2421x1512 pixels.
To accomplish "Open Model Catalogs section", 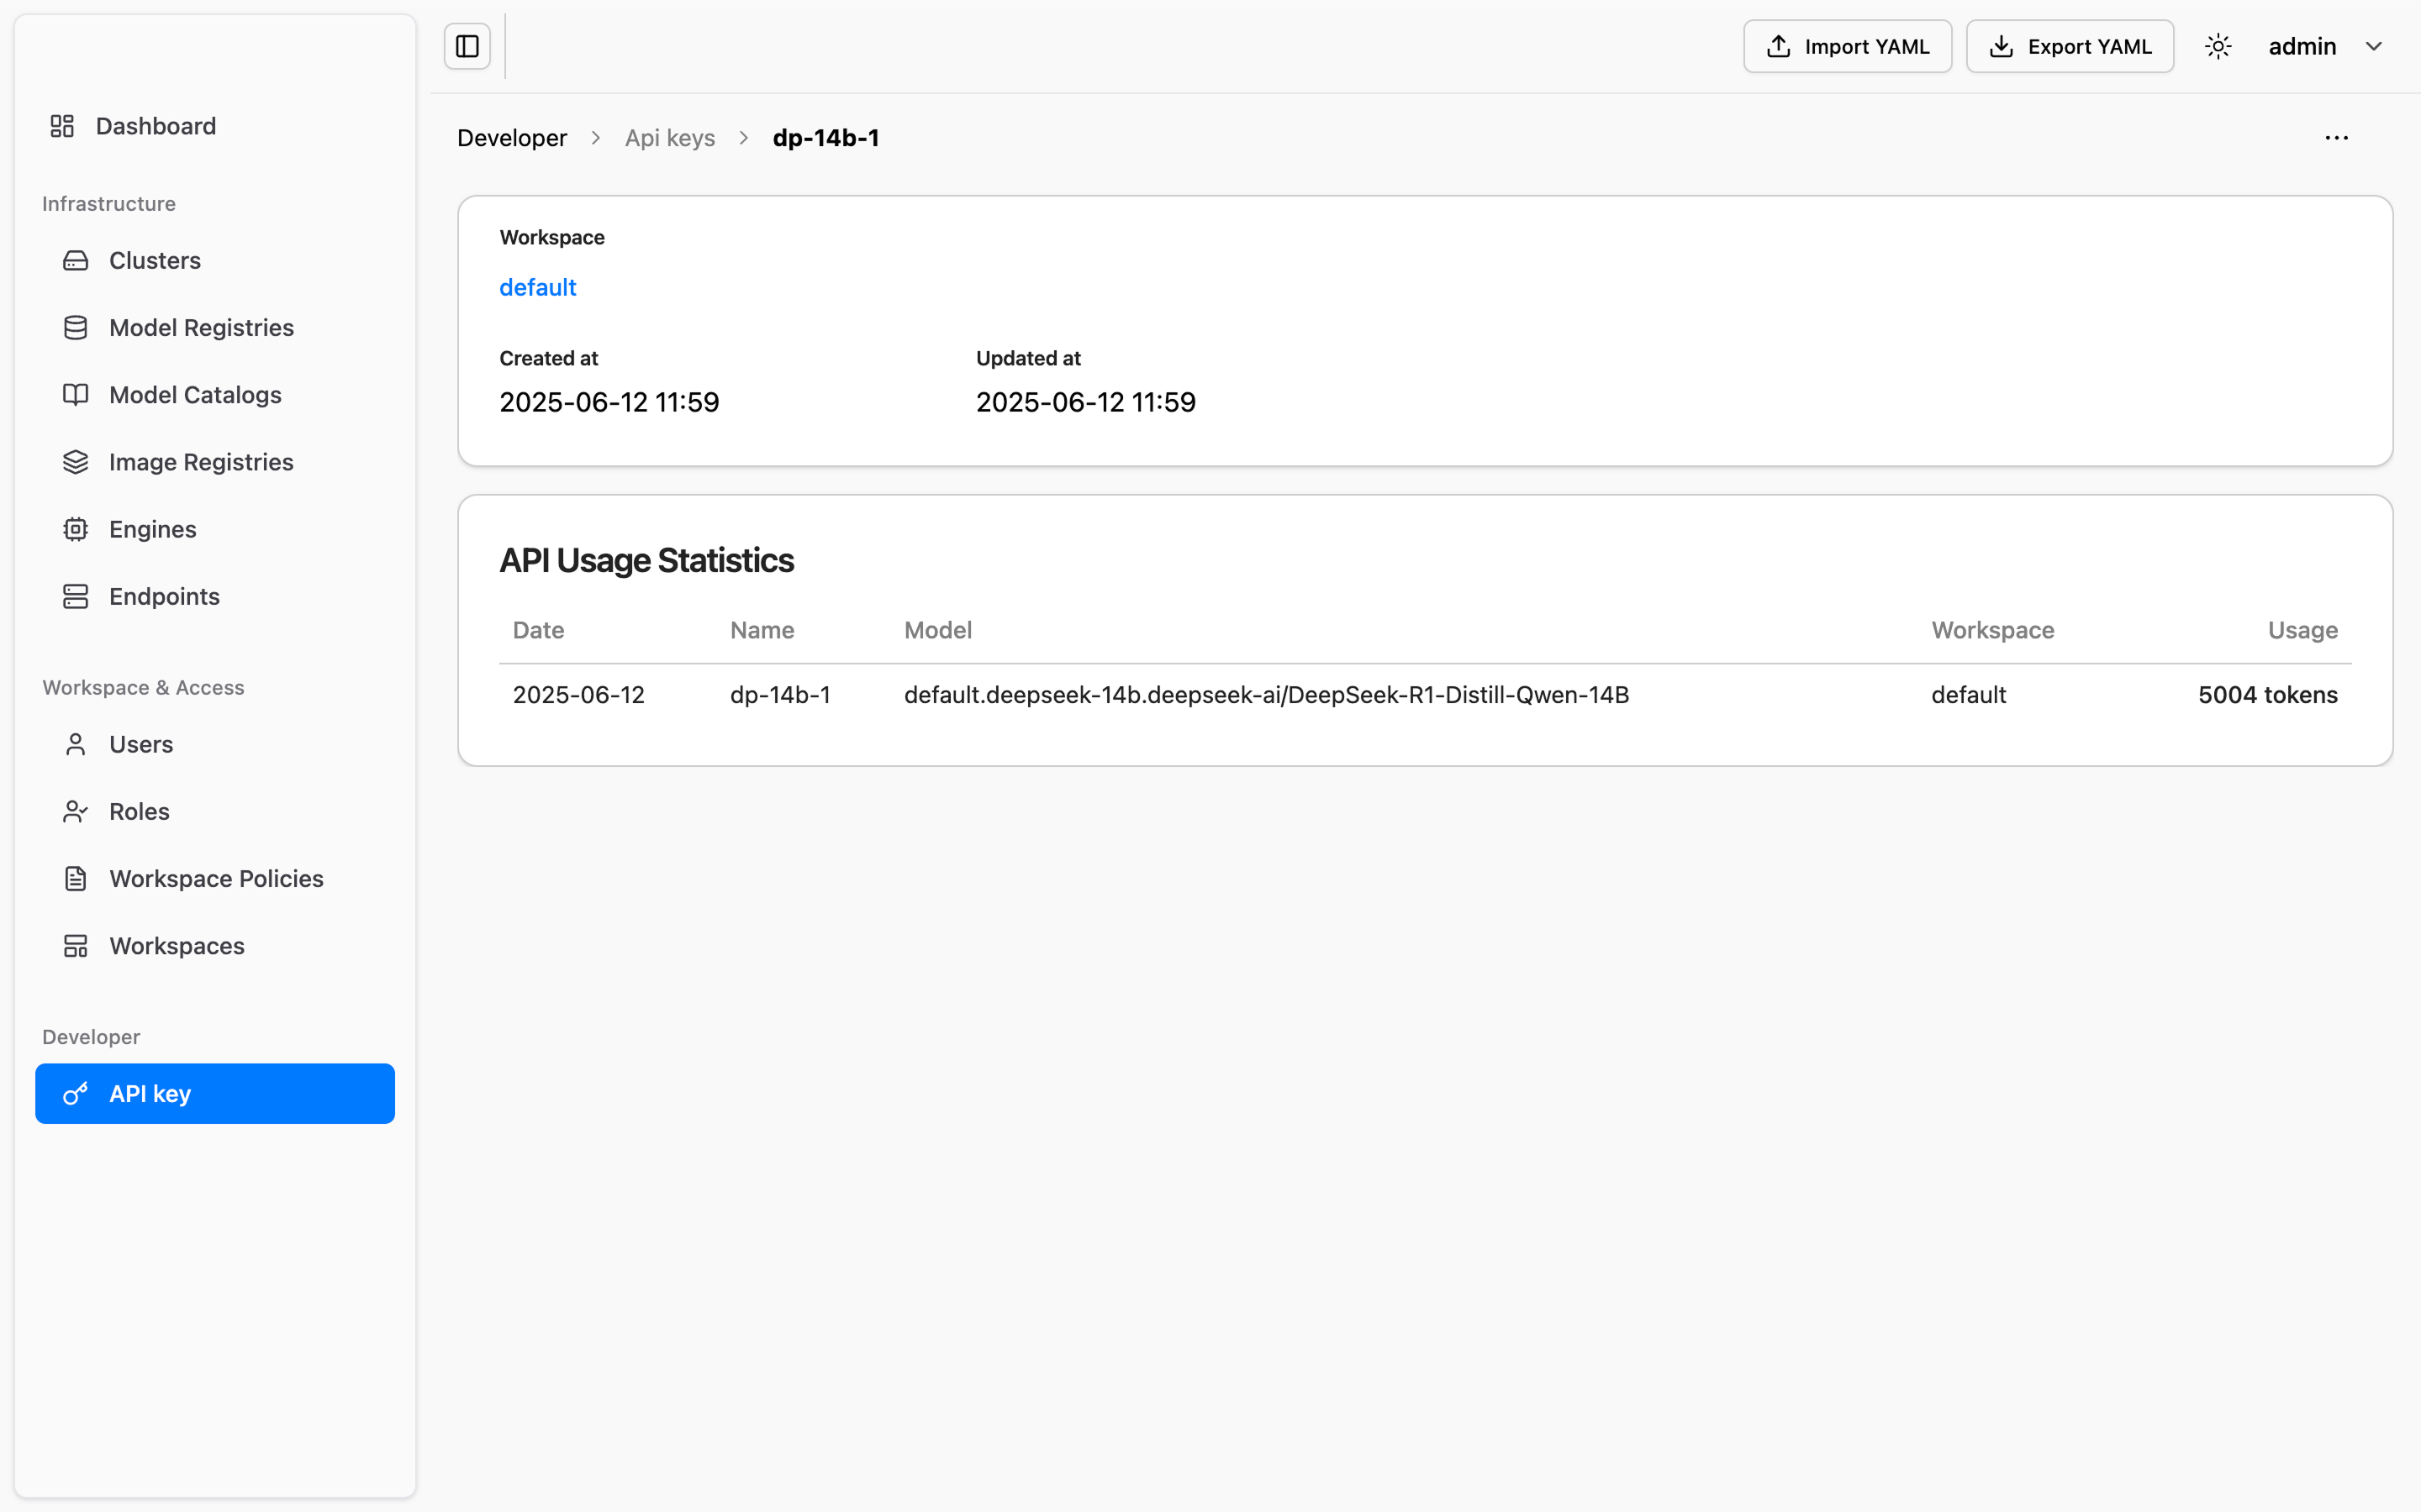I will coord(215,395).
